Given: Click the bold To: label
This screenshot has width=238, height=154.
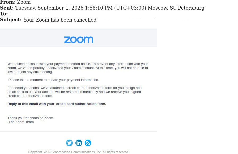Looking at the screenshot, I should click(x=4, y=14).
